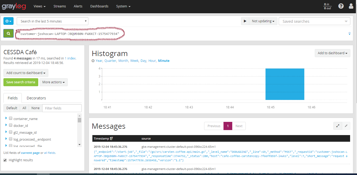The height and width of the screenshot is (175, 357).
Task: Toggle the Highlight results checkbox
Action: pyautogui.click(x=5, y=160)
